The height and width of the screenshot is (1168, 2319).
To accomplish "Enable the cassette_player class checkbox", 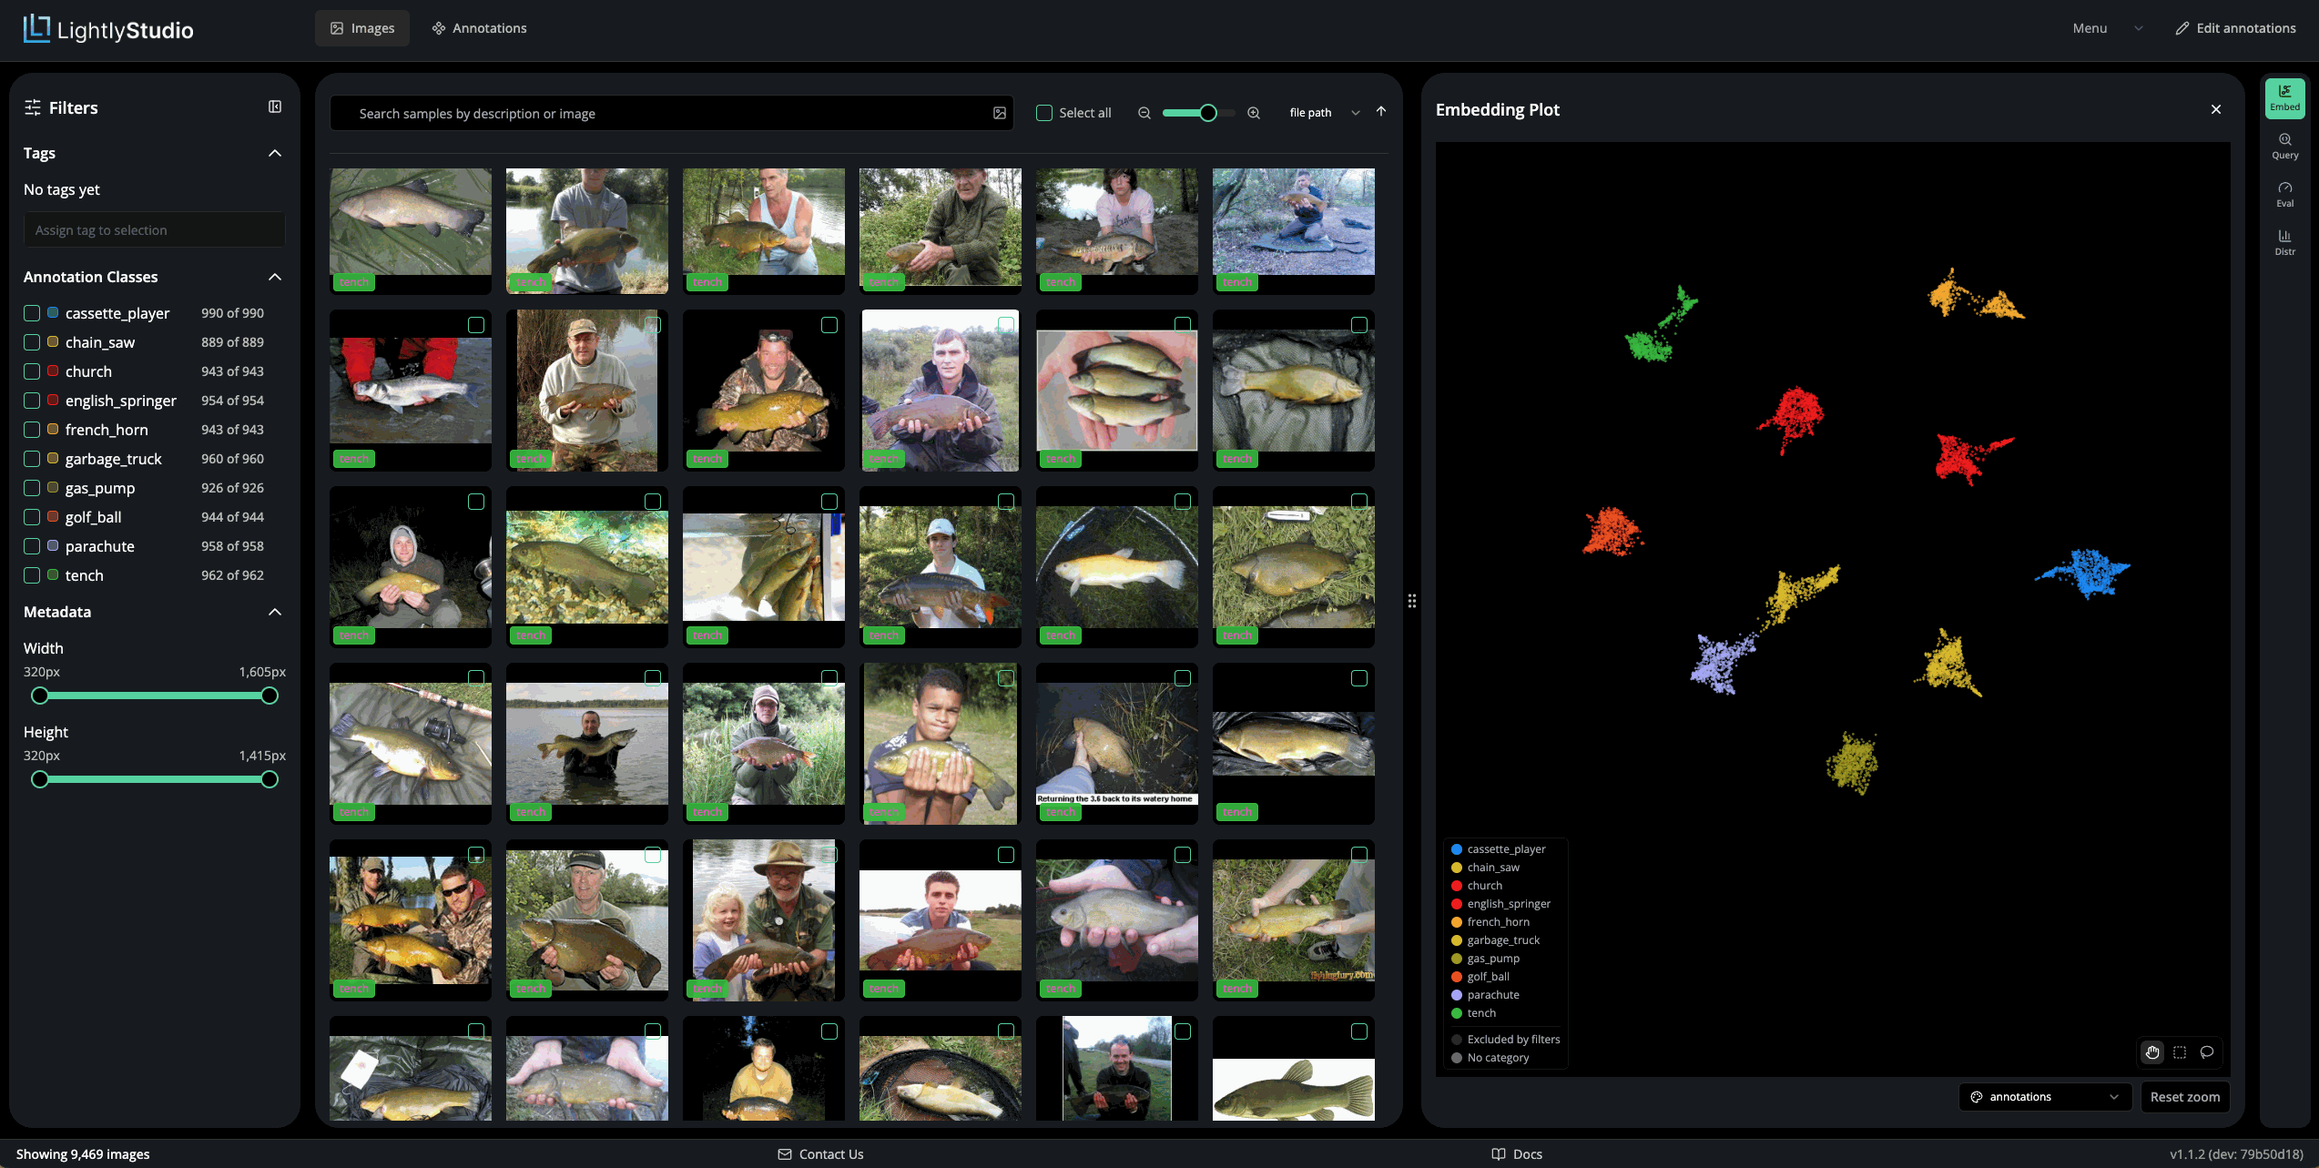I will pyautogui.click(x=32, y=313).
